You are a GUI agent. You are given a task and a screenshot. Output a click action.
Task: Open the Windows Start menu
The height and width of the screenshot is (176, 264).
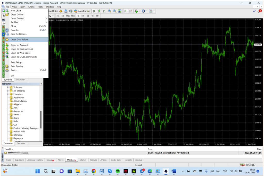(x=38, y=171)
